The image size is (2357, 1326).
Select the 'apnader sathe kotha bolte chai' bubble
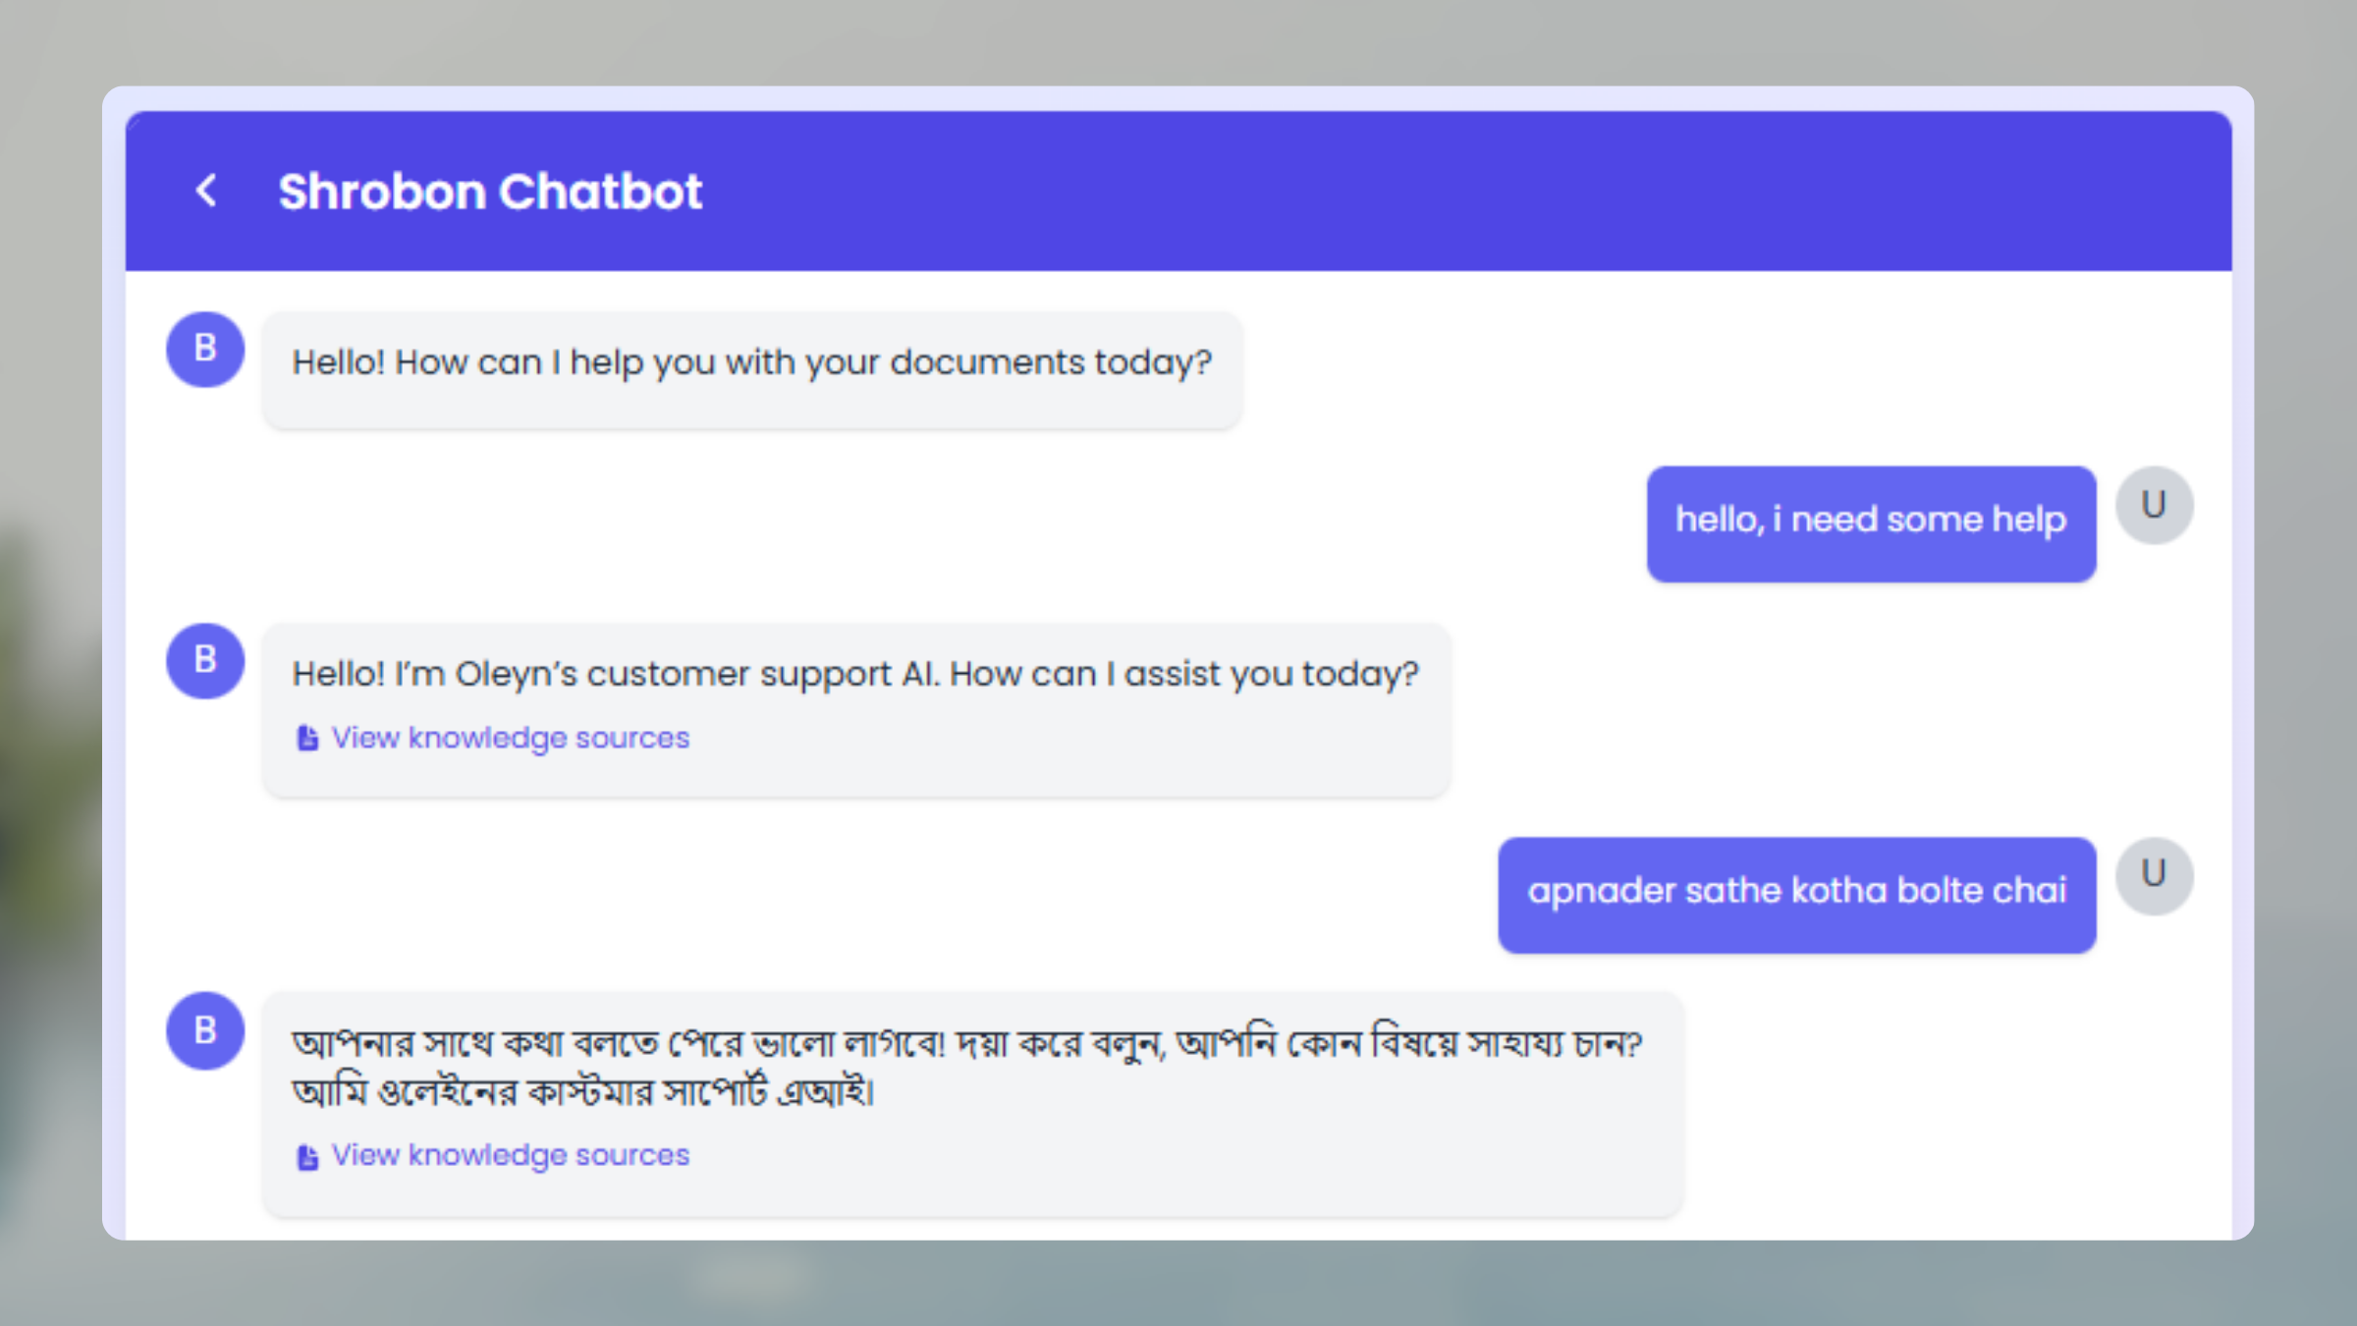click(x=1797, y=892)
